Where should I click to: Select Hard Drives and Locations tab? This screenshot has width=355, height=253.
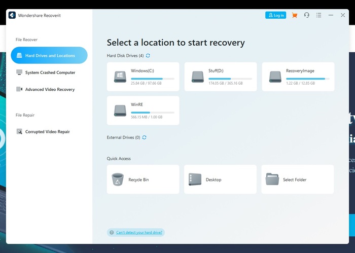click(x=49, y=56)
